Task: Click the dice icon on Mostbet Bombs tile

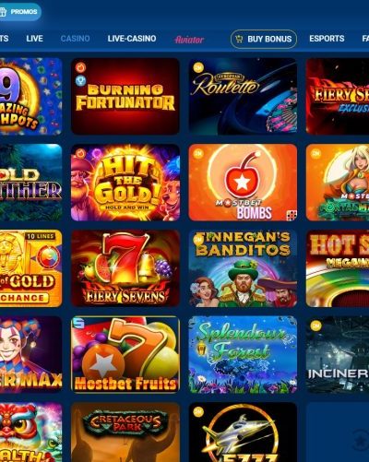Action: click(292, 215)
